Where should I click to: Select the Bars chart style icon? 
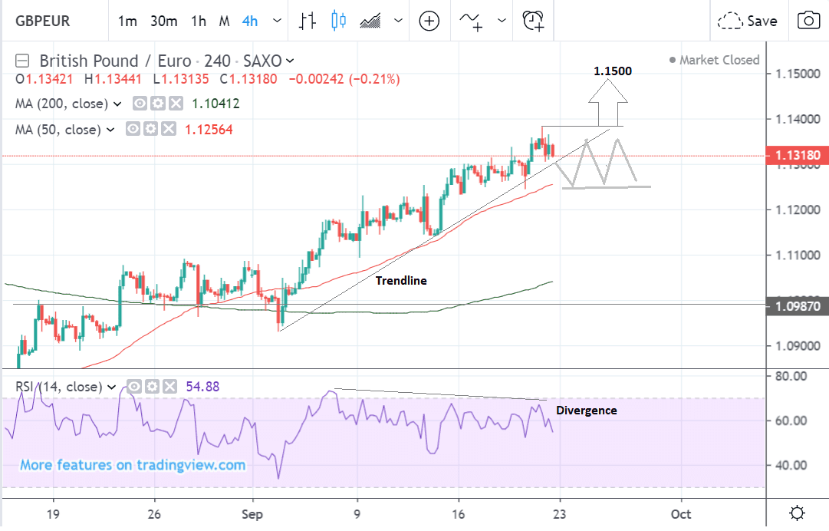point(308,21)
